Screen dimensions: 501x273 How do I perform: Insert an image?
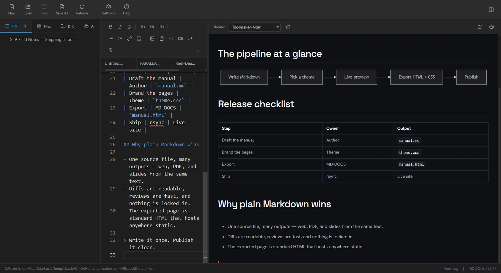(x=152, y=38)
